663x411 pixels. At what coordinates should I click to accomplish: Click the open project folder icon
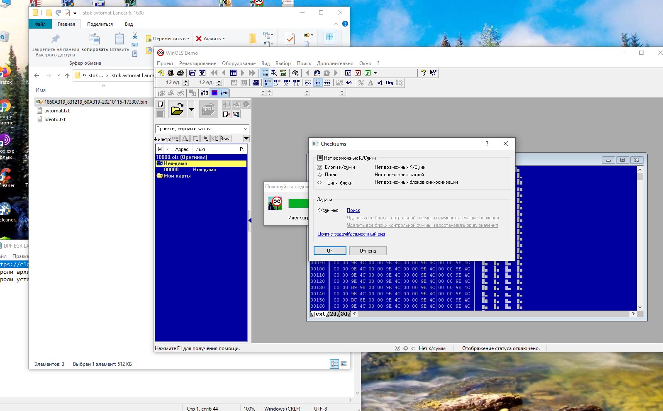click(177, 109)
